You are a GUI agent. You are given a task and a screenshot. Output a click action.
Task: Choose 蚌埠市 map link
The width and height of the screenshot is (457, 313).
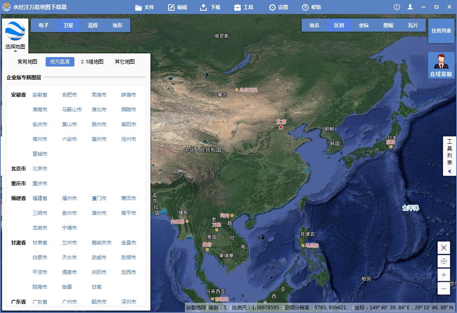coord(129,95)
